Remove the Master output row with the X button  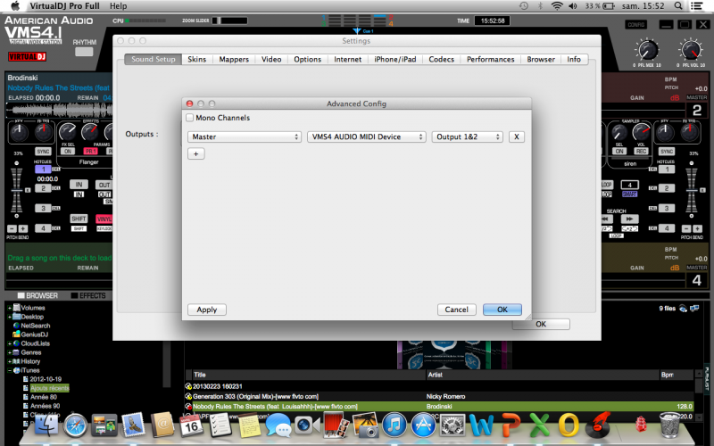517,136
